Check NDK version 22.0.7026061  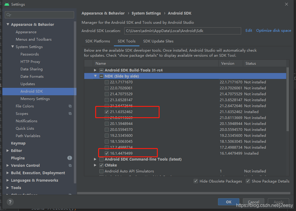pyautogui.click(x=107, y=88)
